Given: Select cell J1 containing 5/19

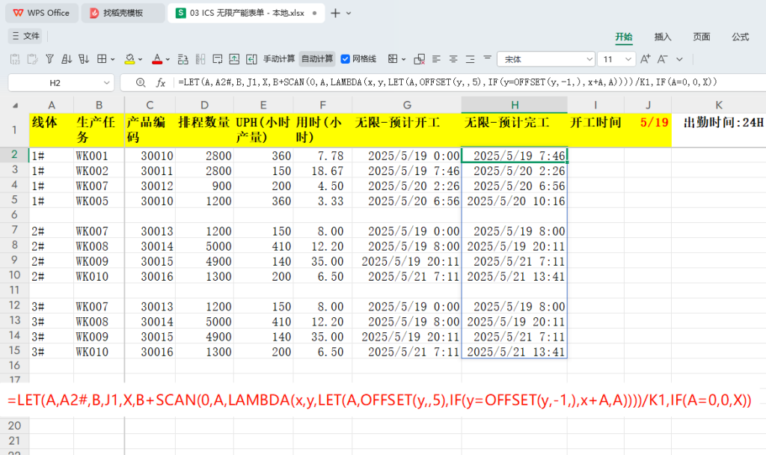Looking at the screenshot, I should click(648, 130).
